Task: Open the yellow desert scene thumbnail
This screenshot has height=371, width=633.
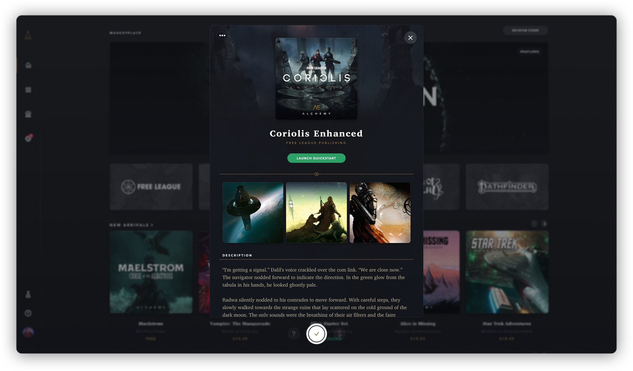Action: (316, 213)
